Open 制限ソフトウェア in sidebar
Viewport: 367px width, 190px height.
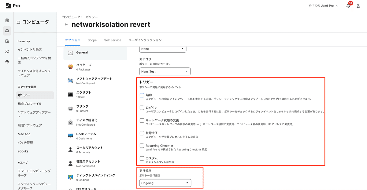tap(30, 125)
